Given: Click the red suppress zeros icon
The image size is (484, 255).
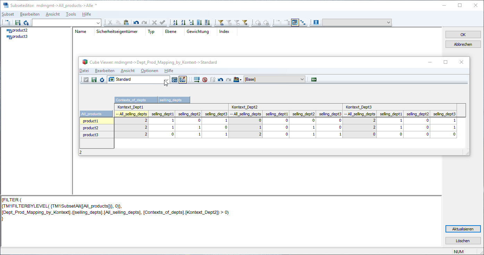Looking at the screenshot, I should pyautogui.click(x=205, y=80).
